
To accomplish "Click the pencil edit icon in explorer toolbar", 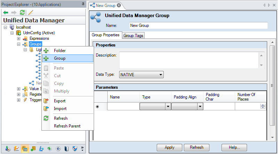I will (x=31, y=12).
